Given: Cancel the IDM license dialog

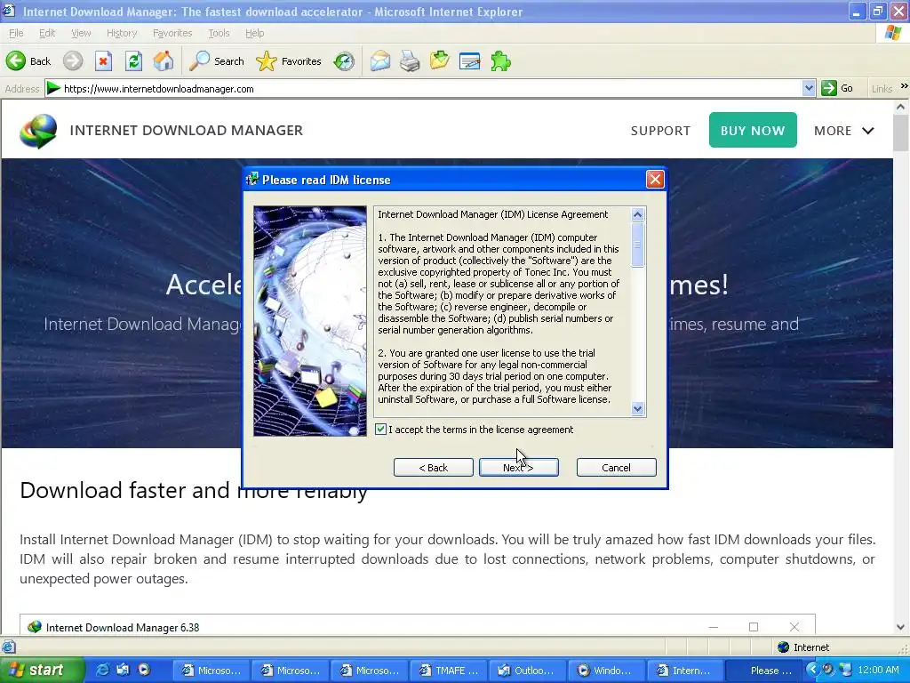Looking at the screenshot, I should [617, 468].
